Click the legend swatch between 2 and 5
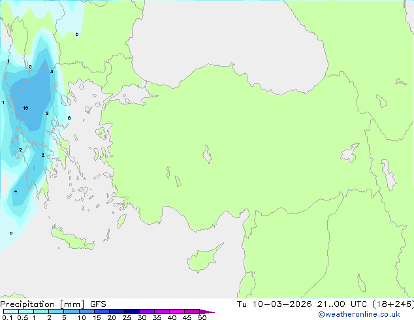The image size is (414, 320). pos(56,312)
